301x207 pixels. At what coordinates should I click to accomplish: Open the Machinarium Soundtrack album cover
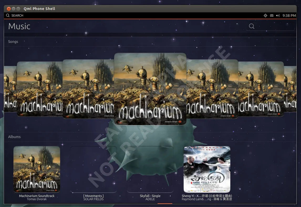click(37, 169)
